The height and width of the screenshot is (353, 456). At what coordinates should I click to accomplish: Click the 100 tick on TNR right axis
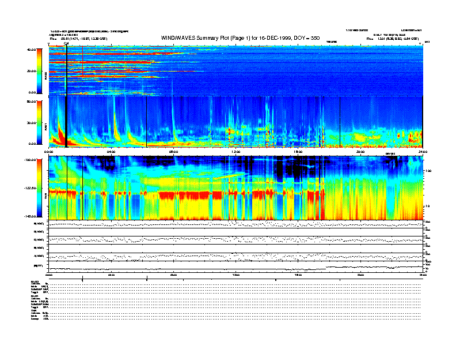pyautogui.click(x=428, y=171)
